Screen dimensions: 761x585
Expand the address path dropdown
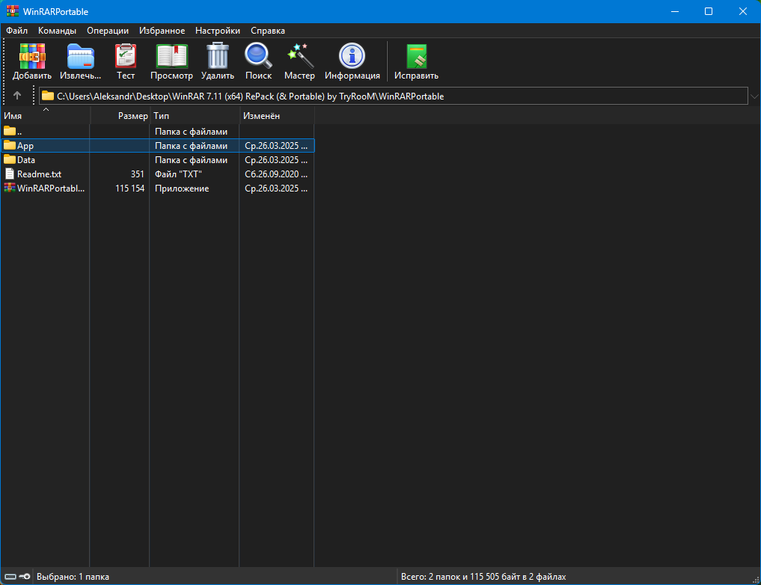[754, 96]
